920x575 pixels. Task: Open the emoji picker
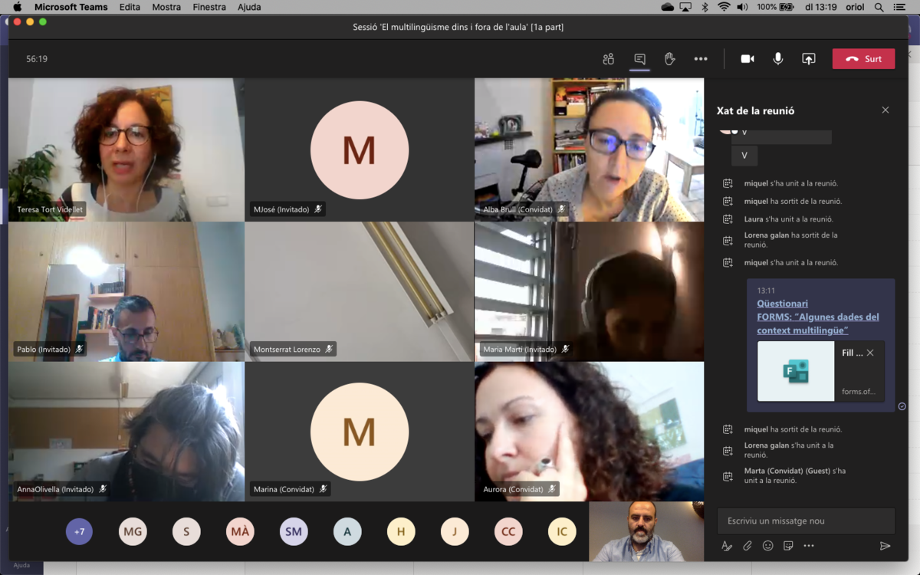pyautogui.click(x=767, y=546)
